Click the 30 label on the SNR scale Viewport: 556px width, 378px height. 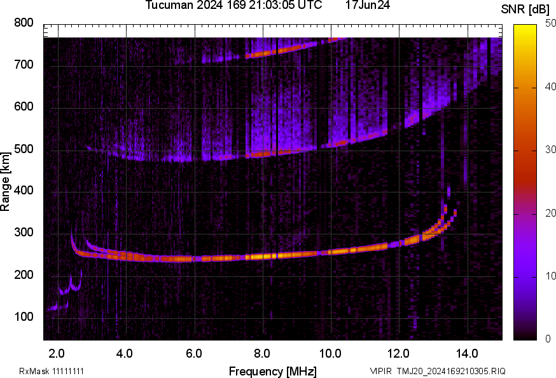pos(547,150)
